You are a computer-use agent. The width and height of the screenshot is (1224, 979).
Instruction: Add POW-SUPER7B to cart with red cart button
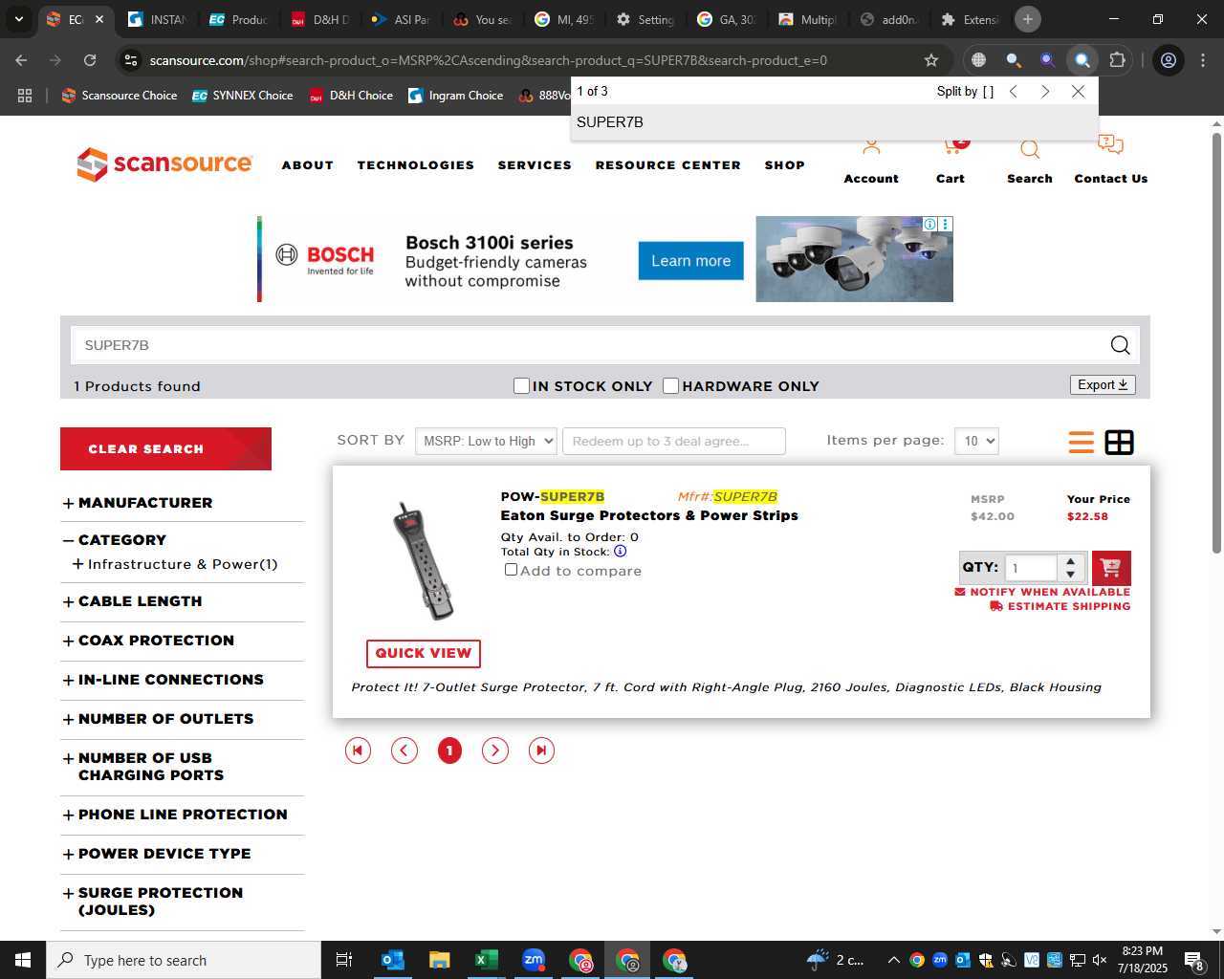pos(1111,568)
